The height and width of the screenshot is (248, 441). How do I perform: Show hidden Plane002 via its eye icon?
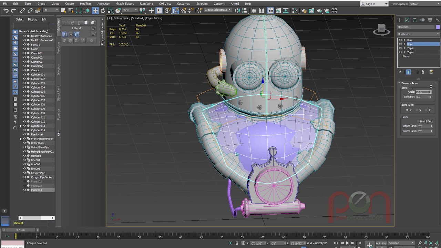[x=24, y=182]
